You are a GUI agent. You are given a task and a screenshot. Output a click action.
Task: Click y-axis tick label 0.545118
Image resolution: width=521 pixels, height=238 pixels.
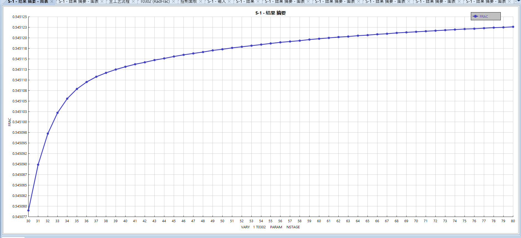pos(20,49)
